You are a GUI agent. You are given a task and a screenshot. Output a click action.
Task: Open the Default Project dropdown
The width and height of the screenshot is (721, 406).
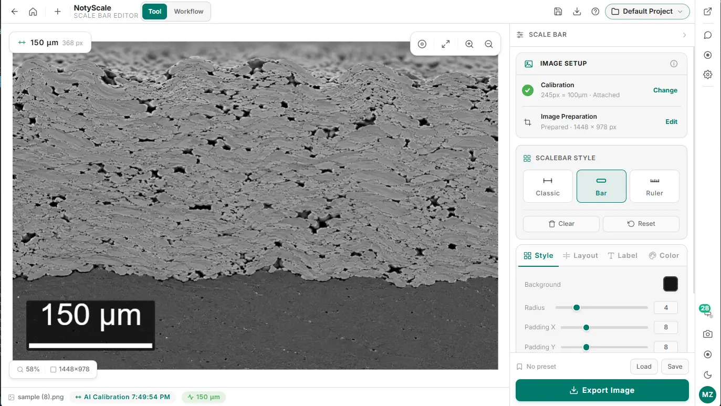[x=647, y=12]
